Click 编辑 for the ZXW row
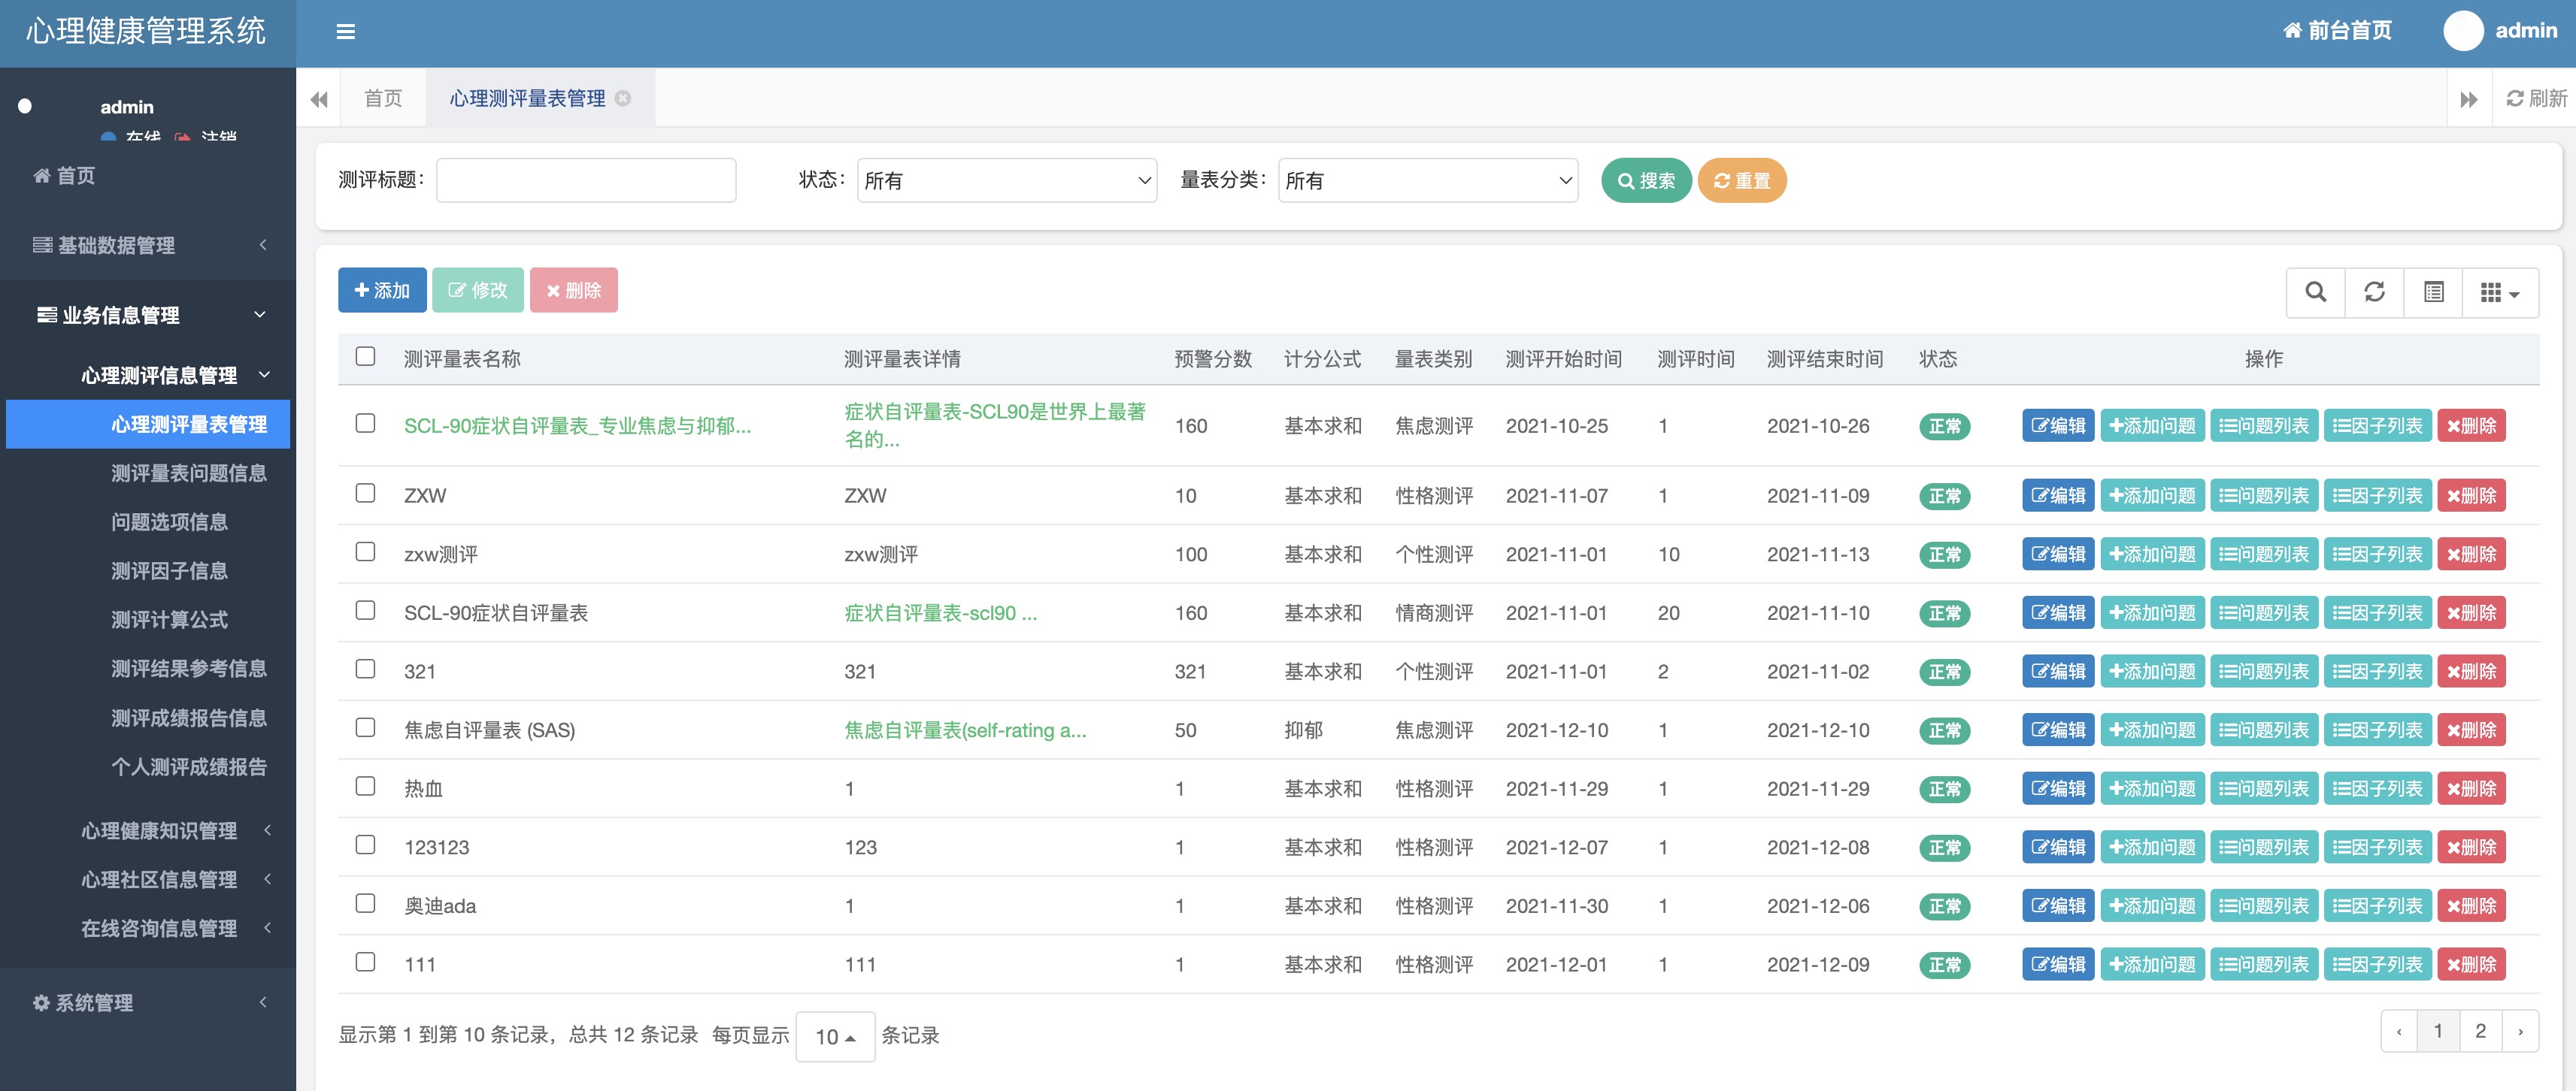Viewport: 2576px width, 1091px height. coord(2058,496)
